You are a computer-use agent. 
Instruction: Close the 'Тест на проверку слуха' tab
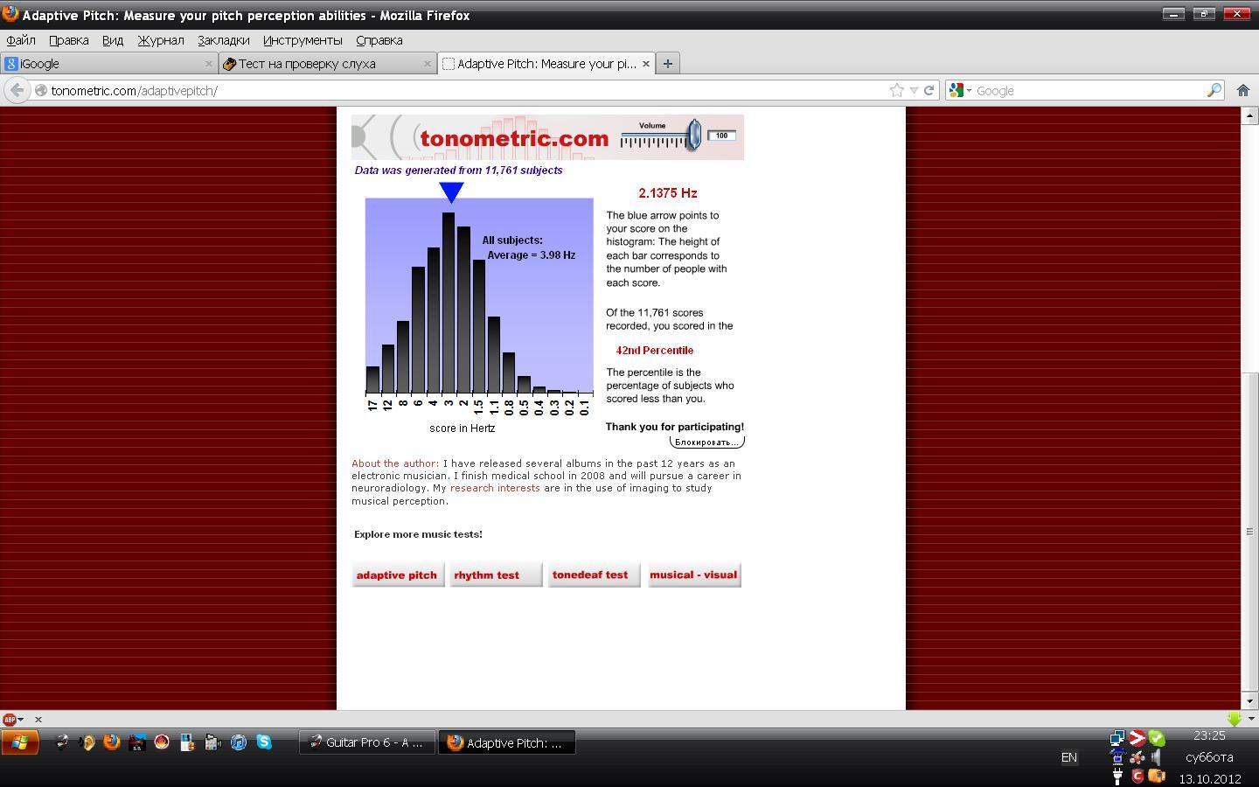pyautogui.click(x=427, y=63)
